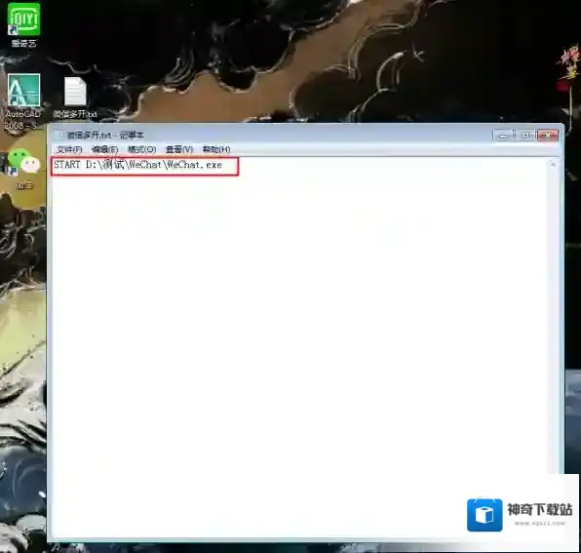This screenshot has height=553, width=581.
Task: Open the 文件(F) menu
Action: pyautogui.click(x=69, y=149)
